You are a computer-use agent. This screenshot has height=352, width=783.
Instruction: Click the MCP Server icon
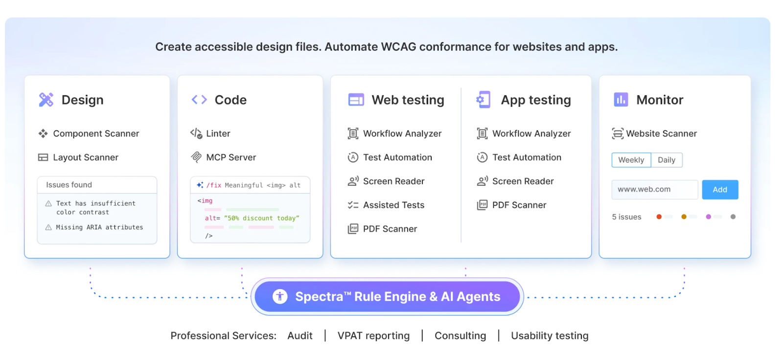point(196,157)
